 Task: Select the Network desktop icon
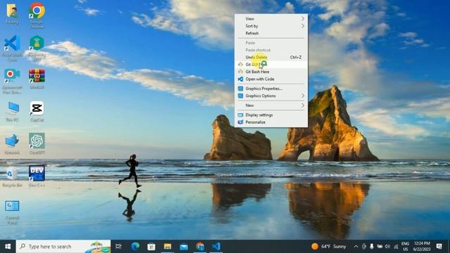[x=12, y=144]
